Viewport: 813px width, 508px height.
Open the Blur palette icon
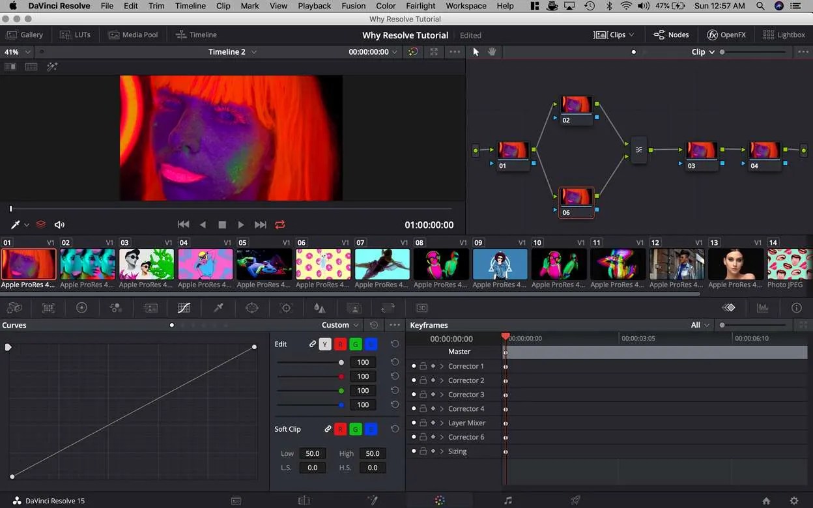(x=319, y=308)
